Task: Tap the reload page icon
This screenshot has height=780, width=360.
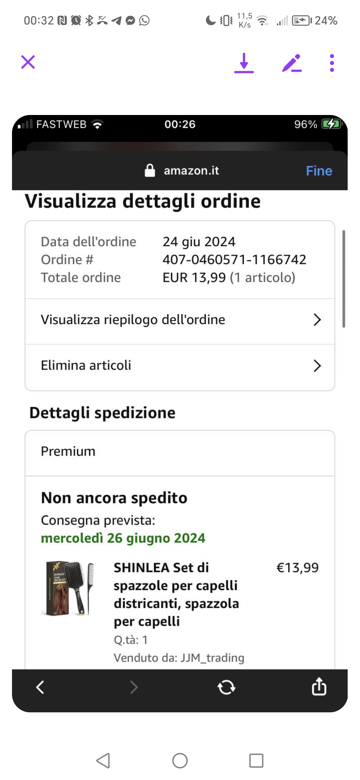Action: pos(226,687)
